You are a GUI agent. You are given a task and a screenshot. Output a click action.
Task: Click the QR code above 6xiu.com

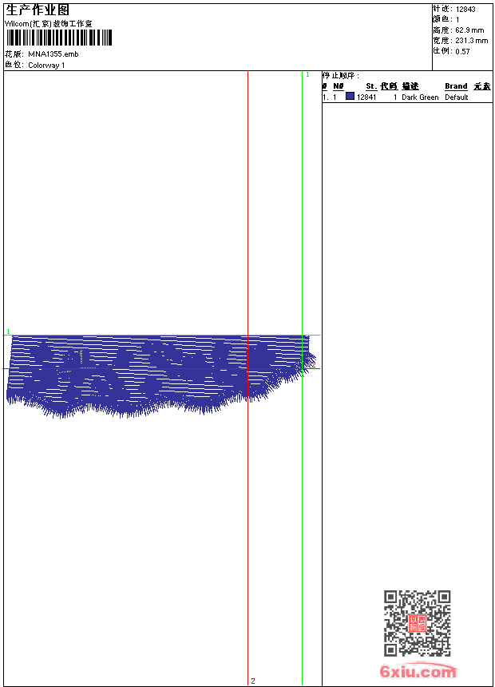tap(418, 623)
